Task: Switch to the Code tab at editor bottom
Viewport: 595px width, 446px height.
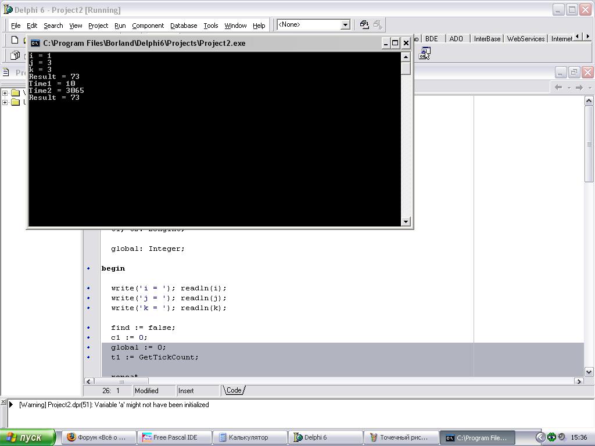Action: (x=234, y=390)
